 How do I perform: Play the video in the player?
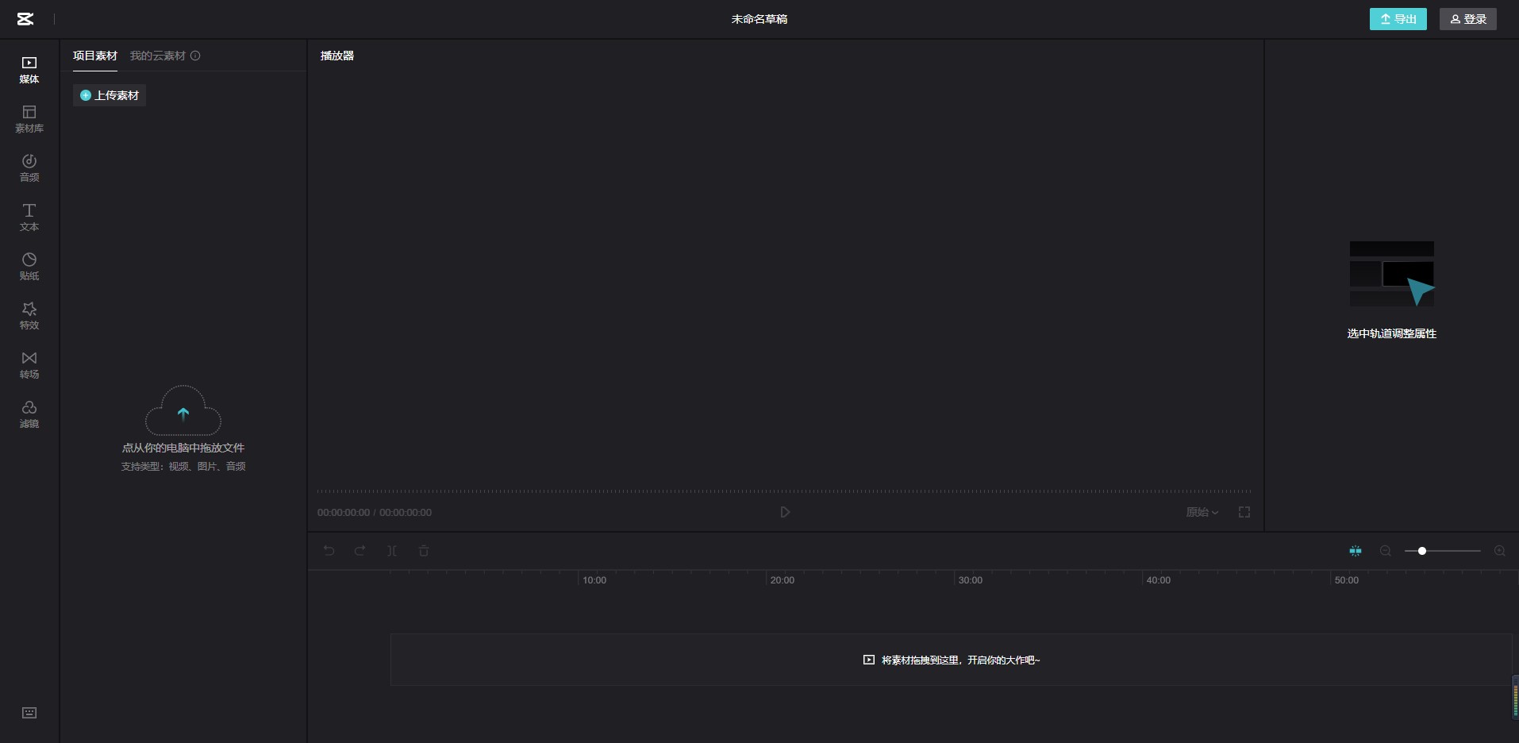pos(785,512)
